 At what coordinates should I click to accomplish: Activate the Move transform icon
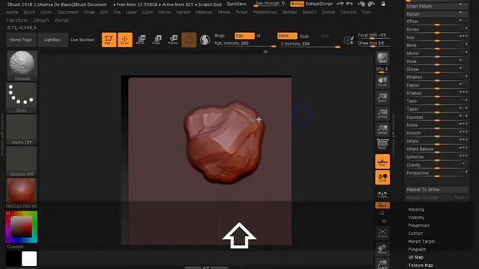[141, 40]
